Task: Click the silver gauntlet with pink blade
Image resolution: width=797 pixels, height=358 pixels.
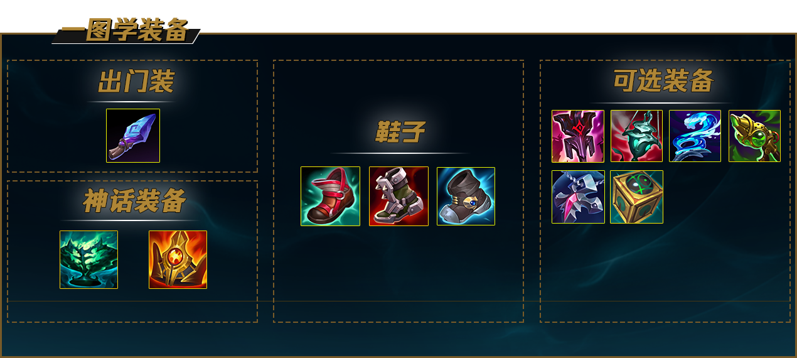Action: (578, 197)
